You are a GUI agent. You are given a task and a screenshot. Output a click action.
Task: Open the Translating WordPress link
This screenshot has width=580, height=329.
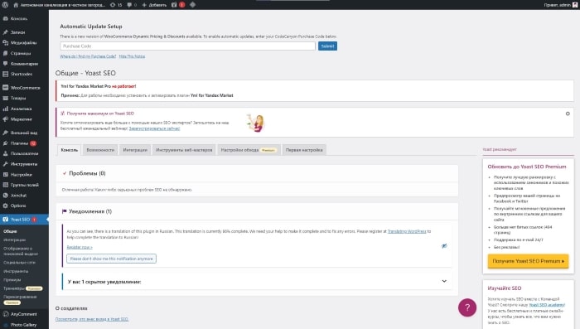(x=407, y=231)
